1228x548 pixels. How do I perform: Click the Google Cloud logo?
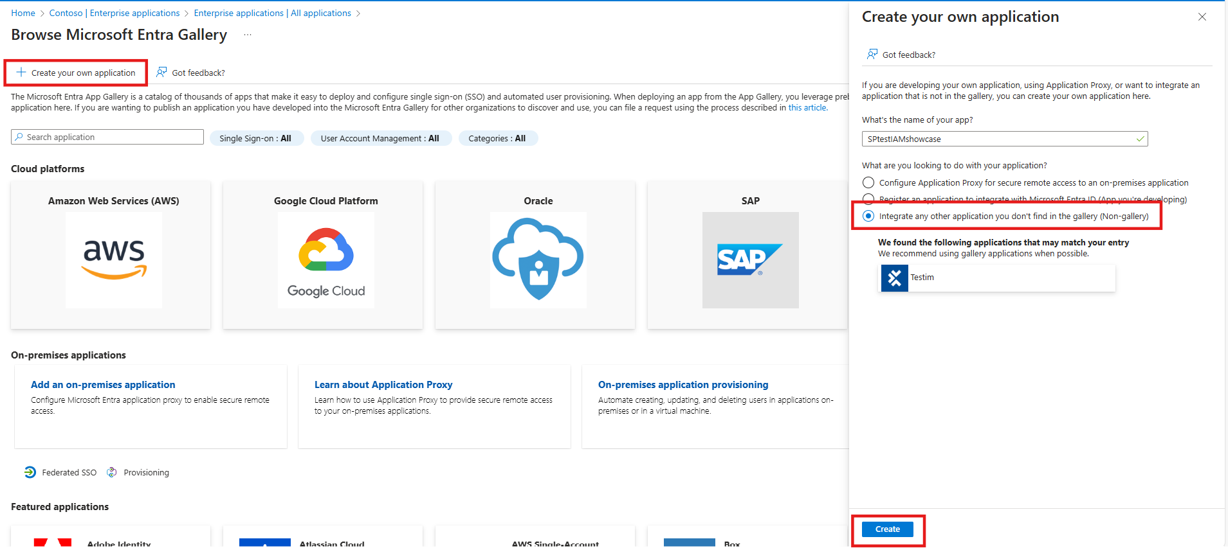pyautogui.click(x=326, y=260)
